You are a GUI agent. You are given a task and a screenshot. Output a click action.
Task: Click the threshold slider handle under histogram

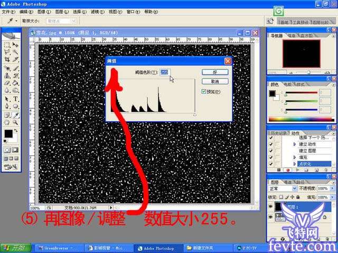point(195,114)
